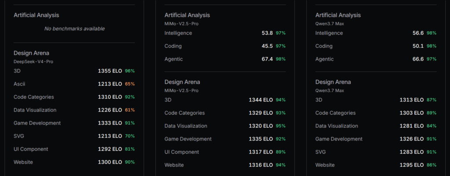Click the '1316 ELO' Website score
The height and width of the screenshot is (176, 450).
point(261,165)
